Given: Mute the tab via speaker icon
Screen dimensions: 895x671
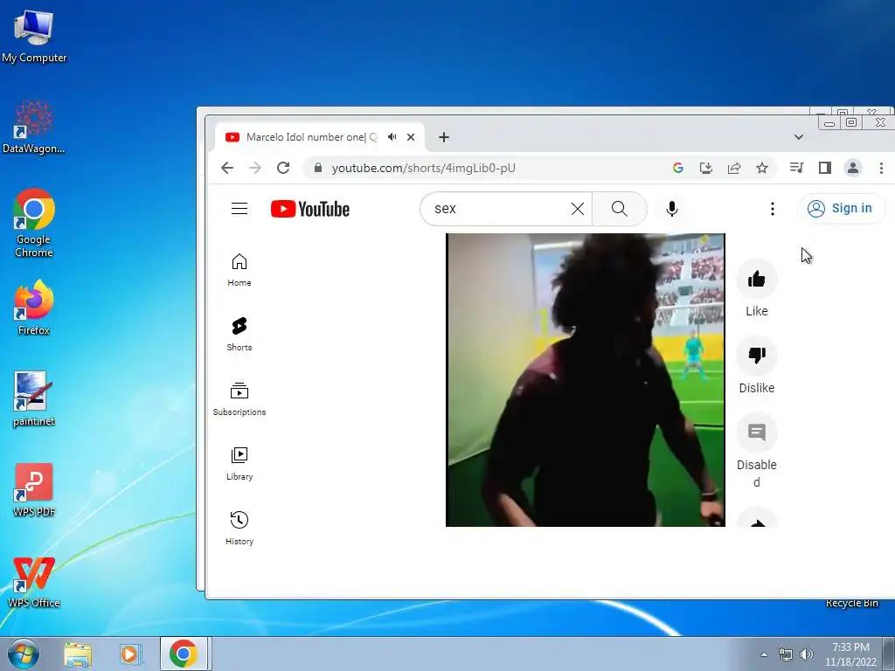Looking at the screenshot, I should point(392,137).
